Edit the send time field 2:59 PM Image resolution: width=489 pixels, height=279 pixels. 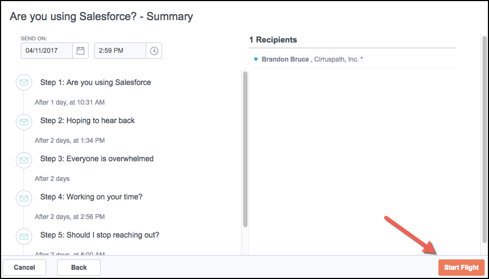point(120,51)
